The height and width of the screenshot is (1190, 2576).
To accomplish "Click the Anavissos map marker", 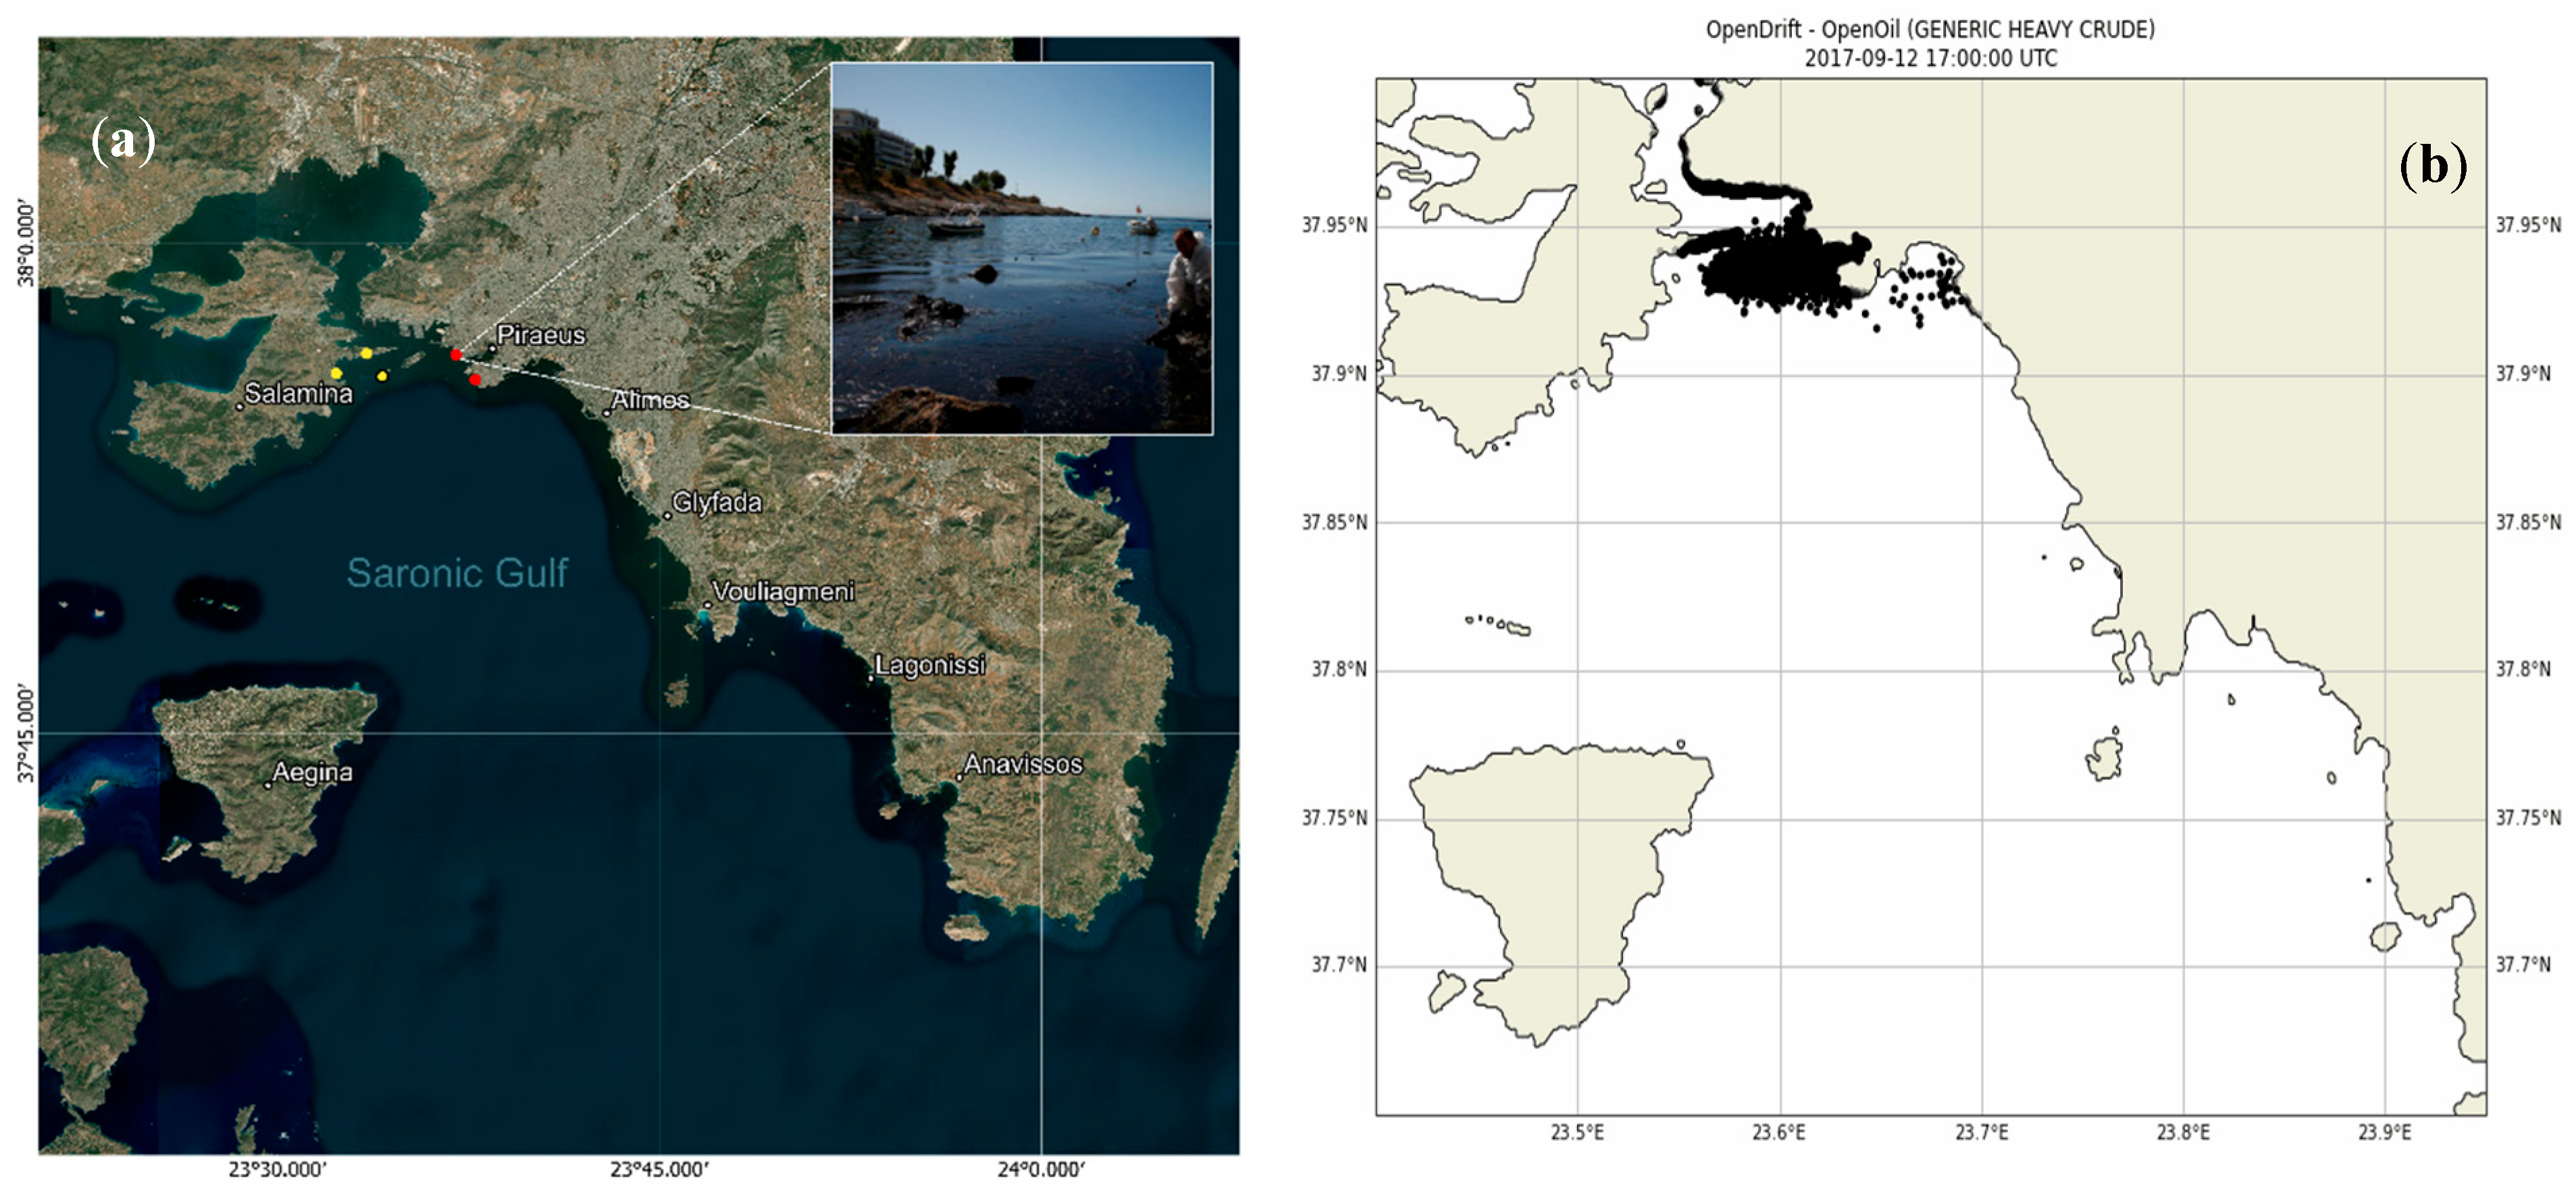I will pyautogui.click(x=959, y=777).
